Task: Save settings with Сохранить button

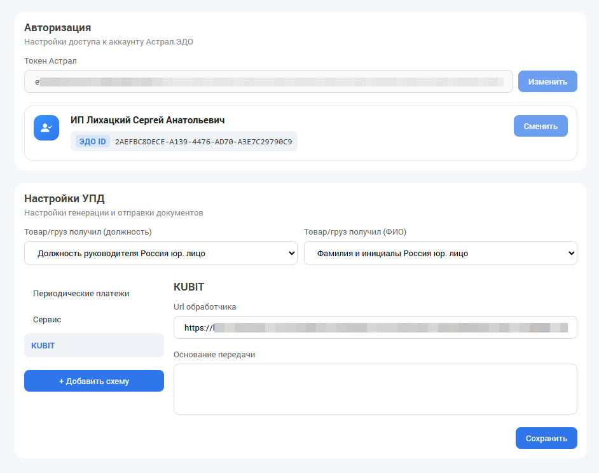Action: [546, 439]
